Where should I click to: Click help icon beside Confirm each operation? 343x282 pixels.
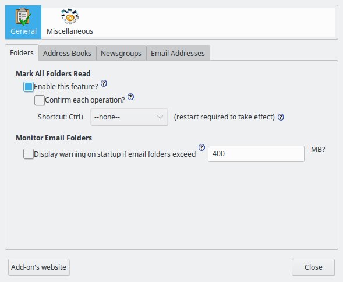130,97
